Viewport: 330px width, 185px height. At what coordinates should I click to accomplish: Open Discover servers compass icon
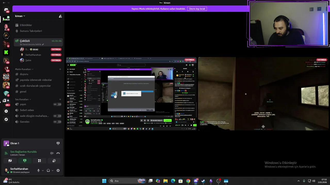[x=6, y=119]
